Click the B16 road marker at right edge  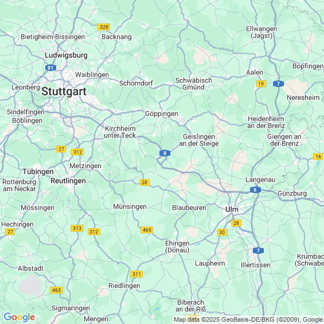[x=318, y=157]
